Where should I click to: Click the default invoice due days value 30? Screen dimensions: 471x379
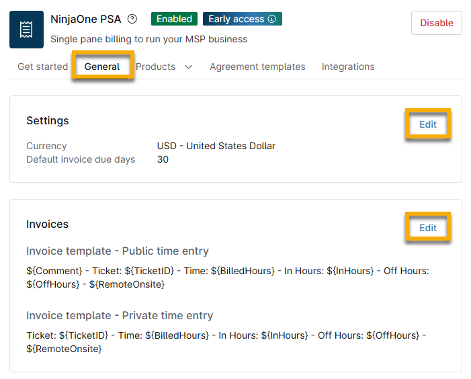pyautogui.click(x=163, y=159)
